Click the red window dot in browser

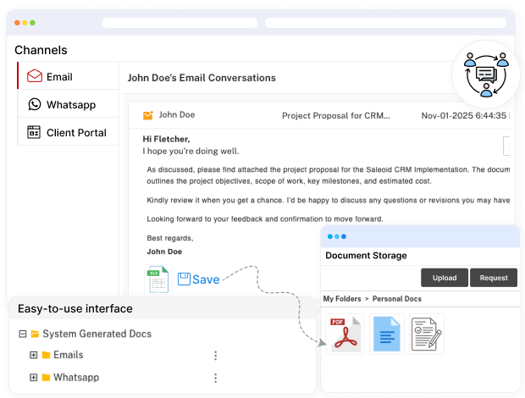17,23
